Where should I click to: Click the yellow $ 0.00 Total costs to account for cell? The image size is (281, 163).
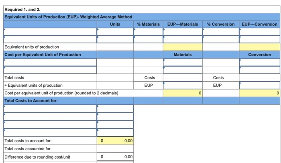click(x=115, y=141)
